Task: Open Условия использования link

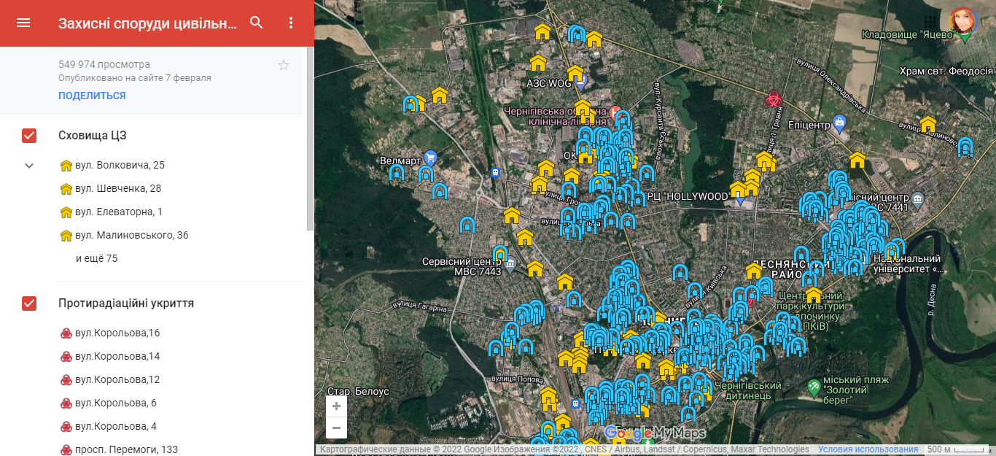Action: click(868, 449)
